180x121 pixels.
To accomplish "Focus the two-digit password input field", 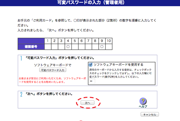I will pos(92,81).
